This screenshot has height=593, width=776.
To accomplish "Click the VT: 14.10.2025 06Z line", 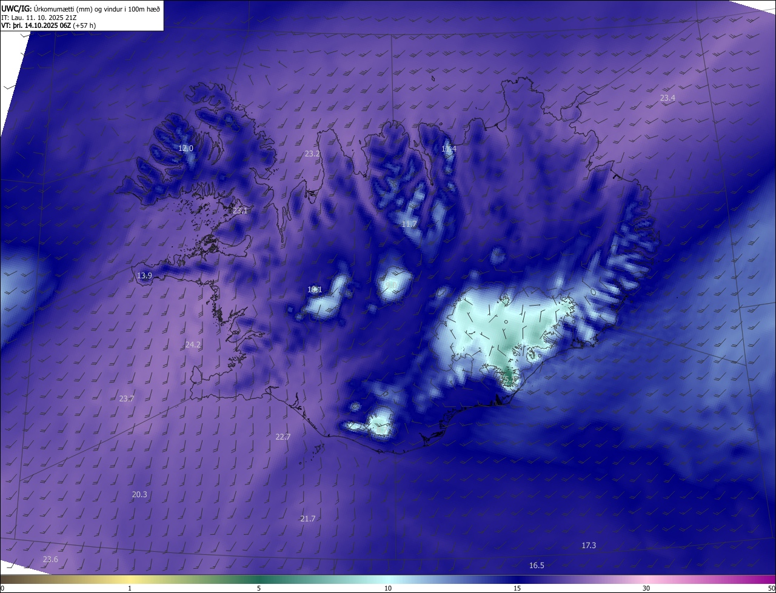I will [48, 25].
